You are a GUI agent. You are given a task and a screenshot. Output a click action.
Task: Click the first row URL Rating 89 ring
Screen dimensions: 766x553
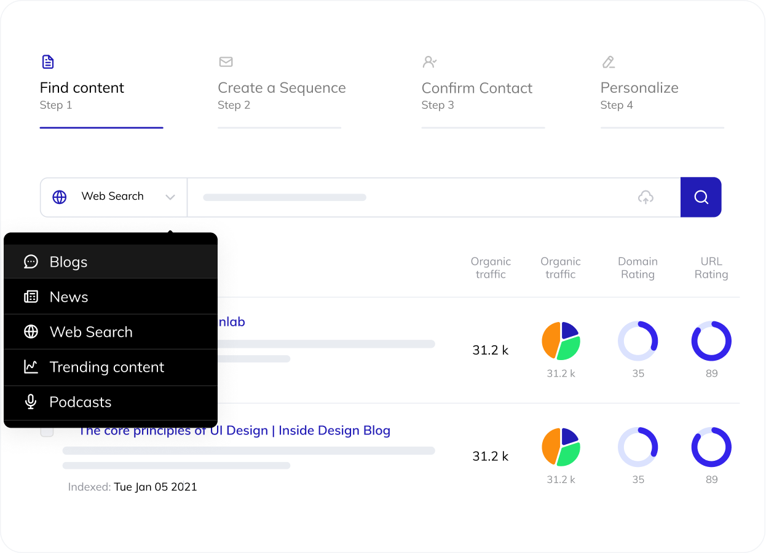[x=711, y=340]
